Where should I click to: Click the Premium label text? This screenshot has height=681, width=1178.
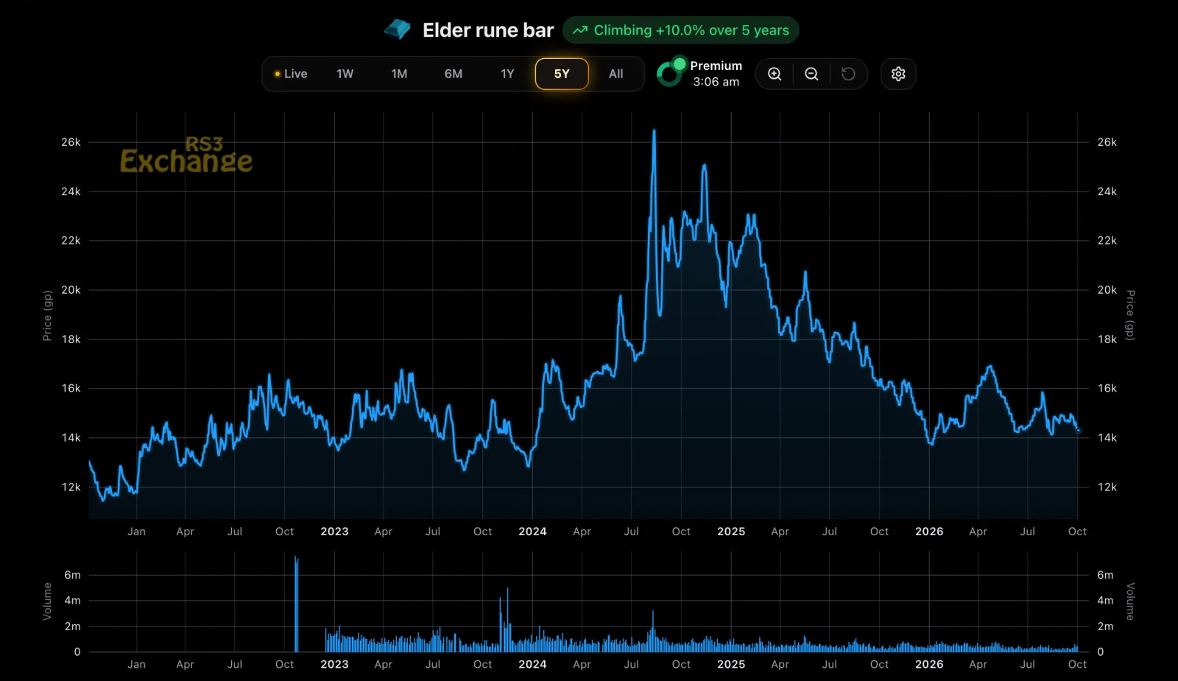coord(716,66)
